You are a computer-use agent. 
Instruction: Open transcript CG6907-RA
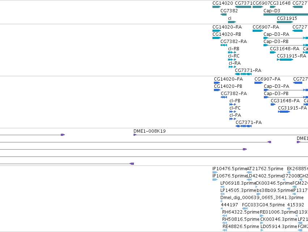(258, 31)
